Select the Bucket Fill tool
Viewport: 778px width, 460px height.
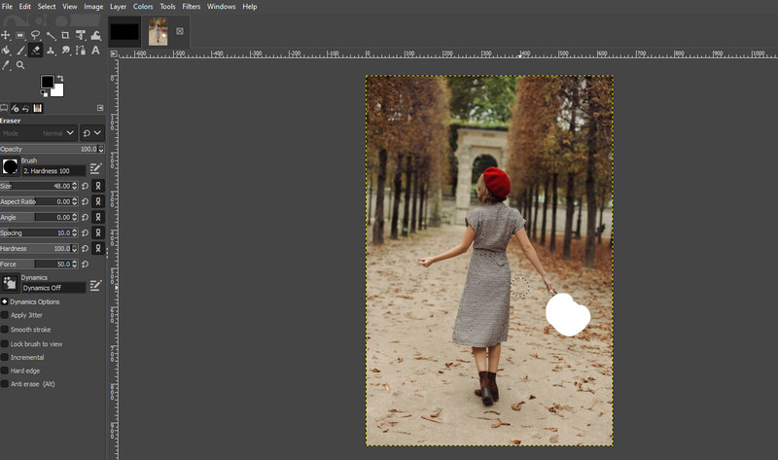[6, 50]
